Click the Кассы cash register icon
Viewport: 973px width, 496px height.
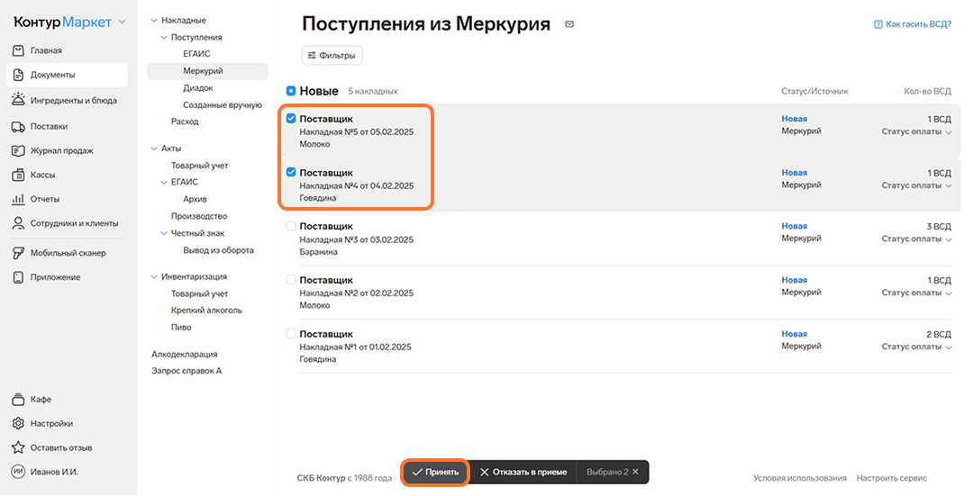tap(19, 175)
